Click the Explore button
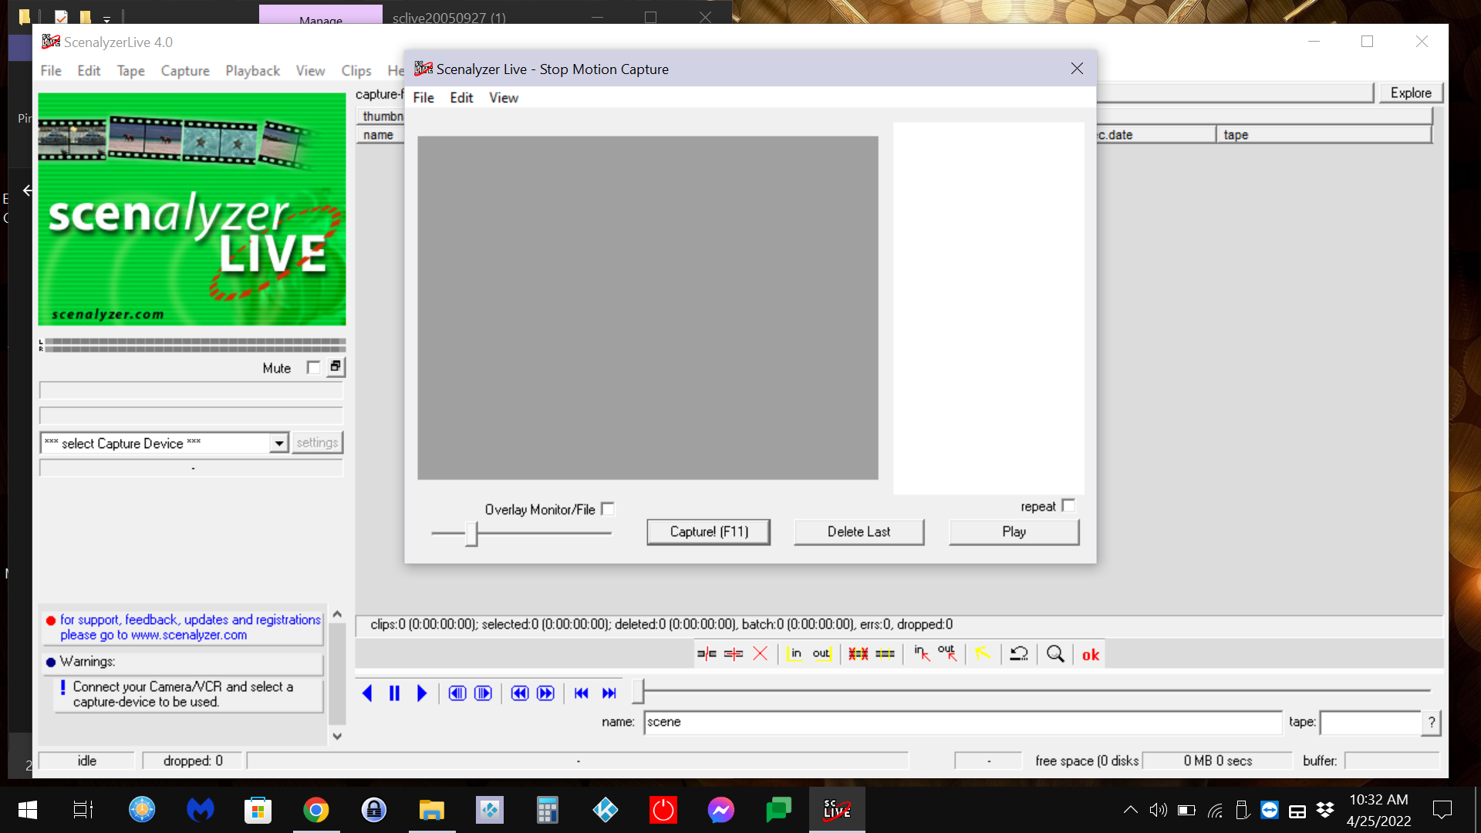The image size is (1481, 833). click(1411, 93)
